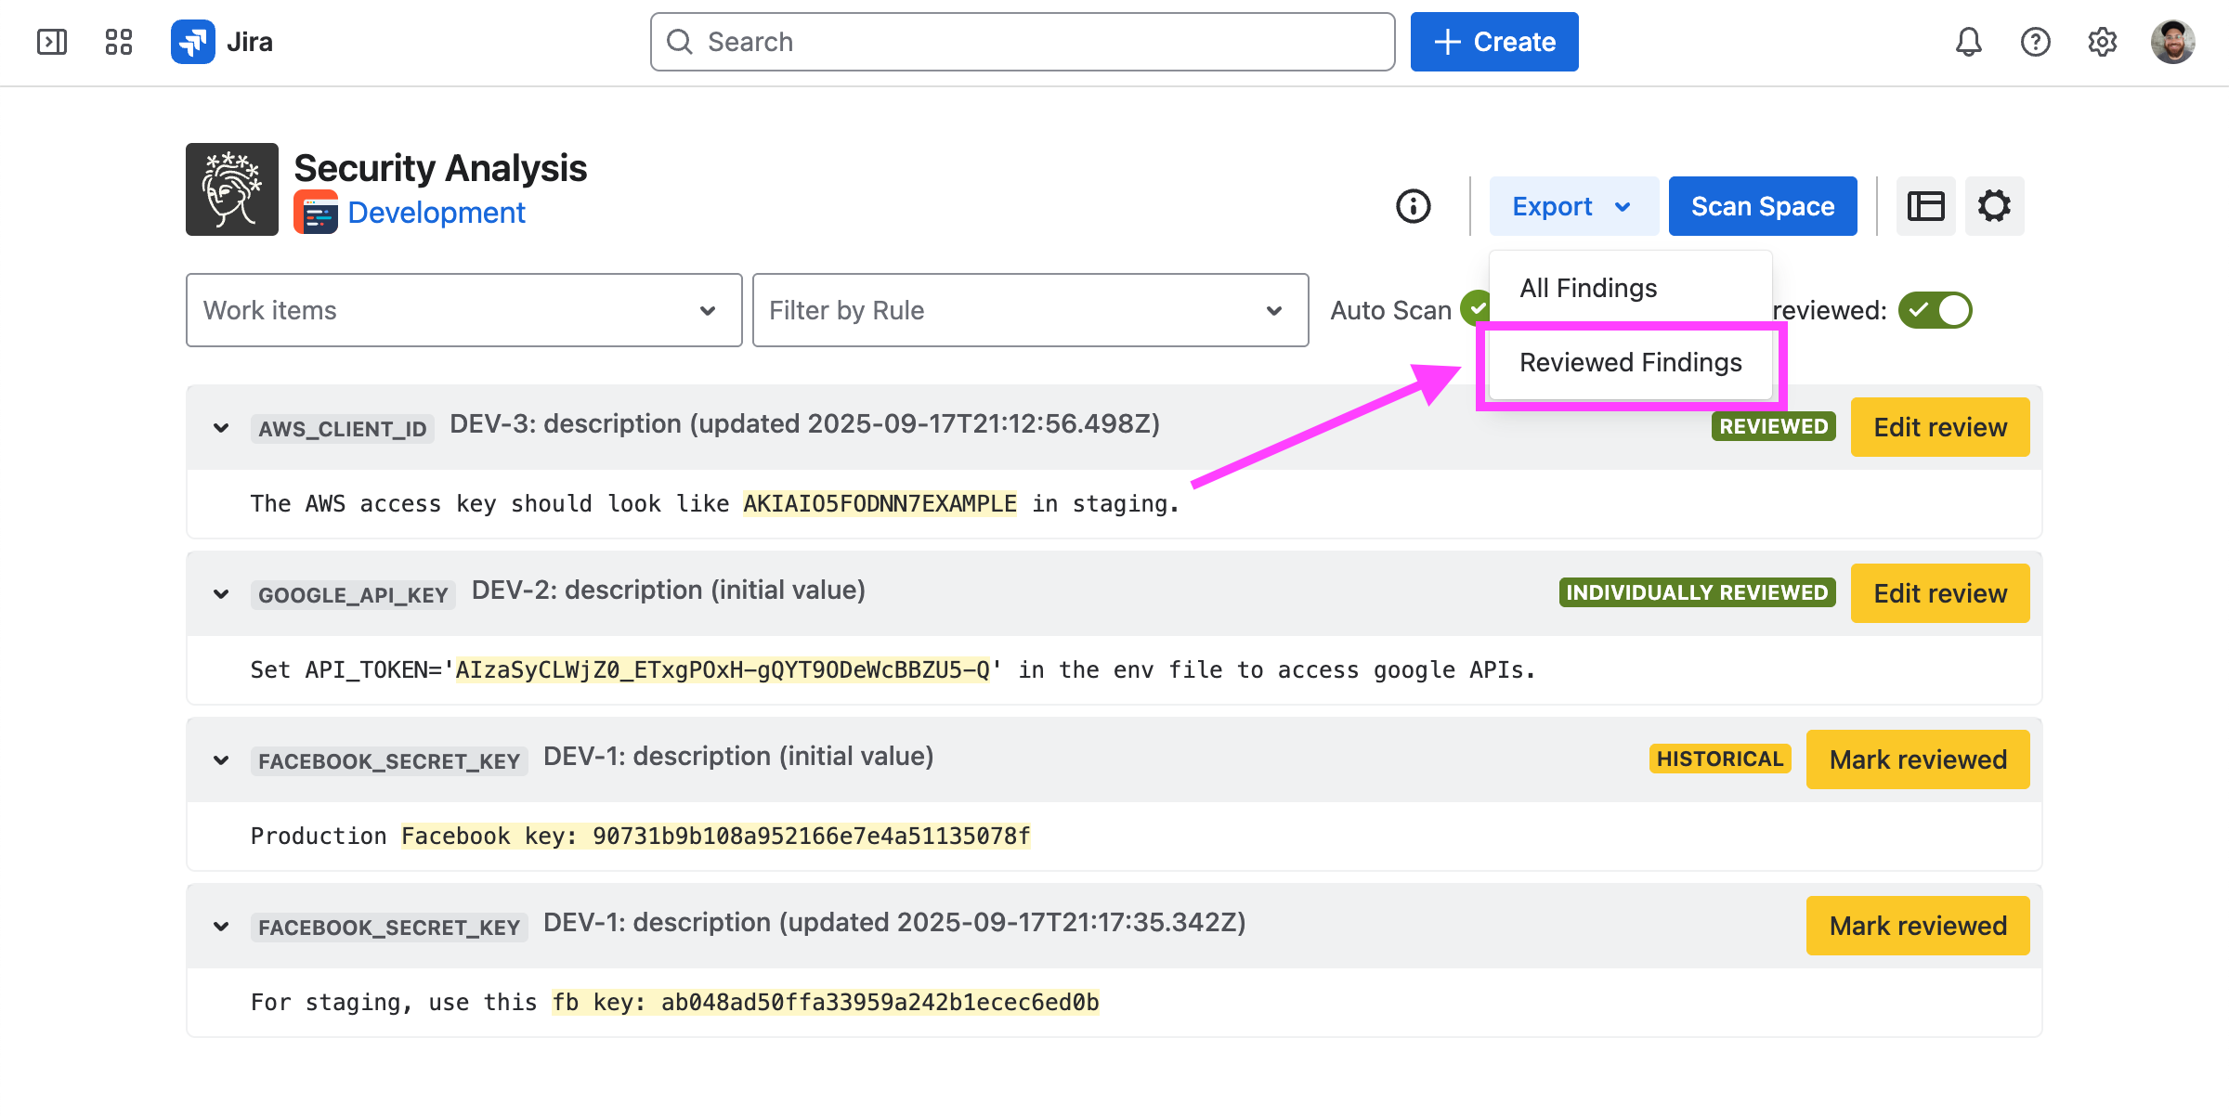Mark the historical FACEBOOK_SECRET_KEY finding reviewed
The image size is (2229, 1116).
point(1917,759)
